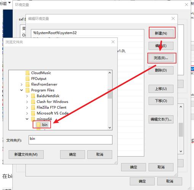Click 取消 in the 环境变量 window

[x=170, y=181]
